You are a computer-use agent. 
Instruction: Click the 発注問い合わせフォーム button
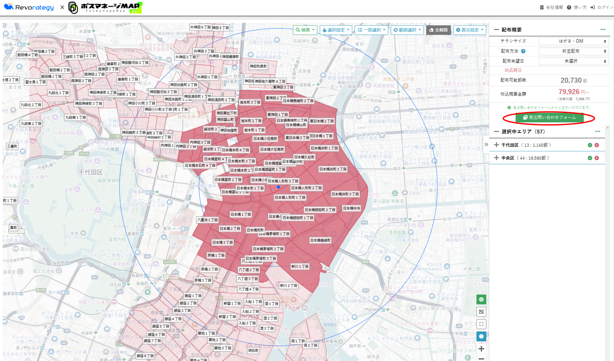[x=550, y=118]
